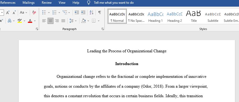Expand numbering library dropdown arrow
The width and height of the screenshot is (239, 102).
coord(59,13)
